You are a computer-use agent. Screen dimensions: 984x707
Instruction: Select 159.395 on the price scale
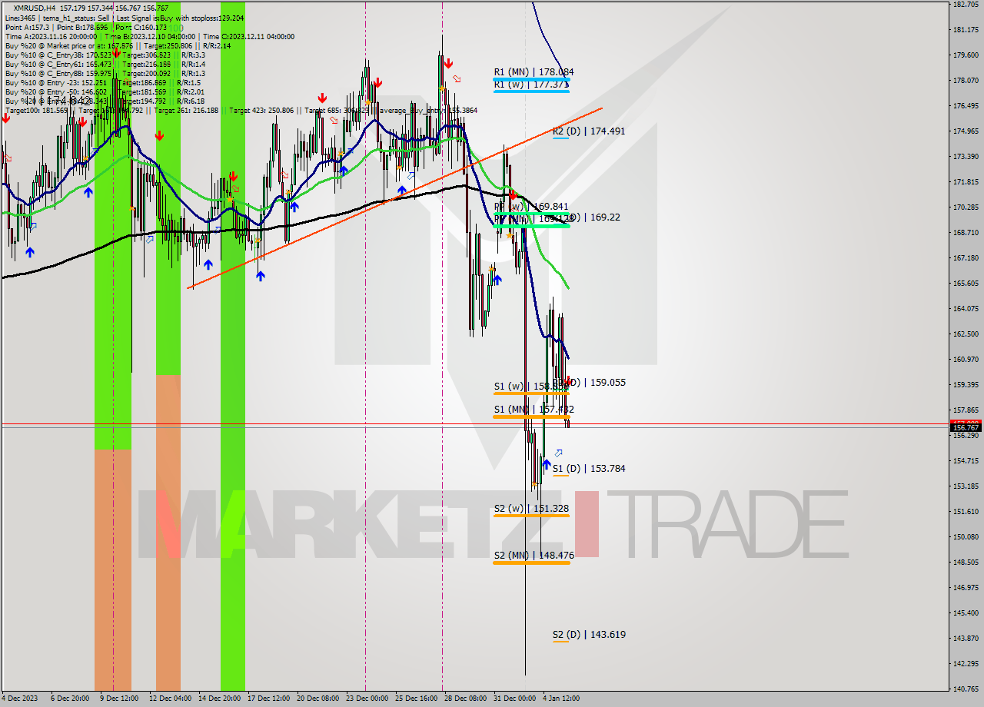click(x=966, y=384)
